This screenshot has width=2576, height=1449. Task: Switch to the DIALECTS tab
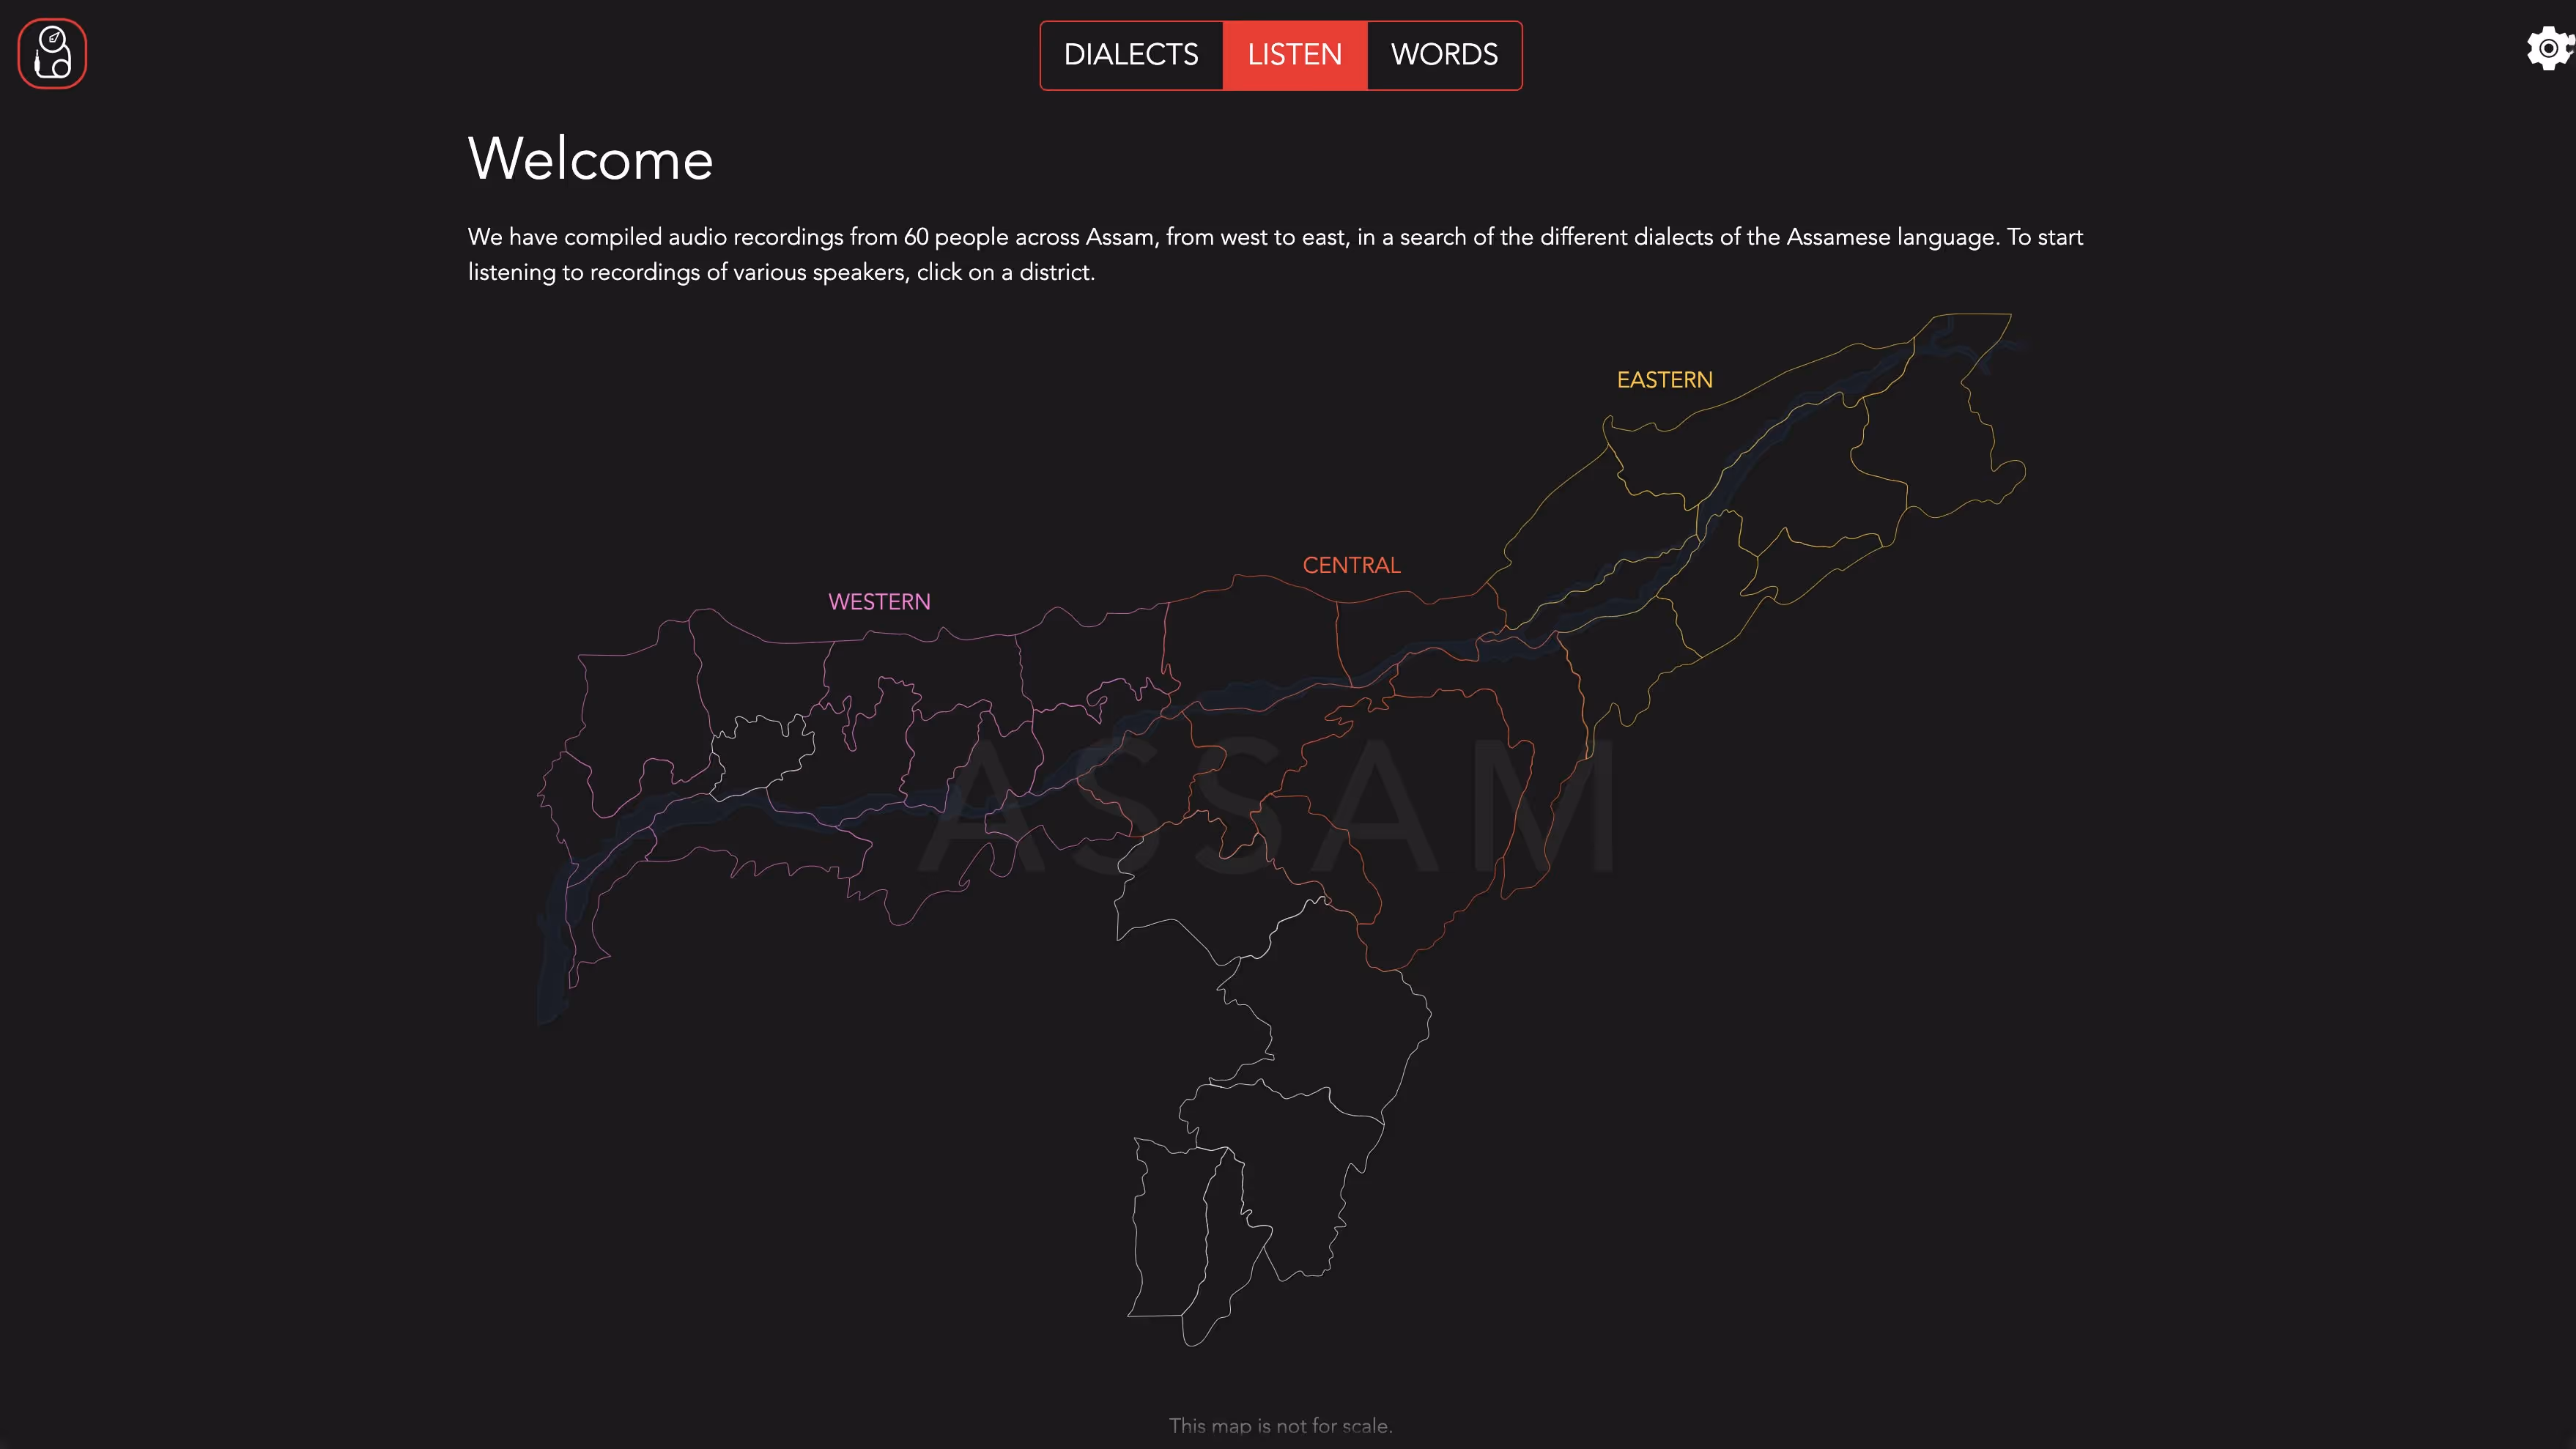coord(1131,55)
